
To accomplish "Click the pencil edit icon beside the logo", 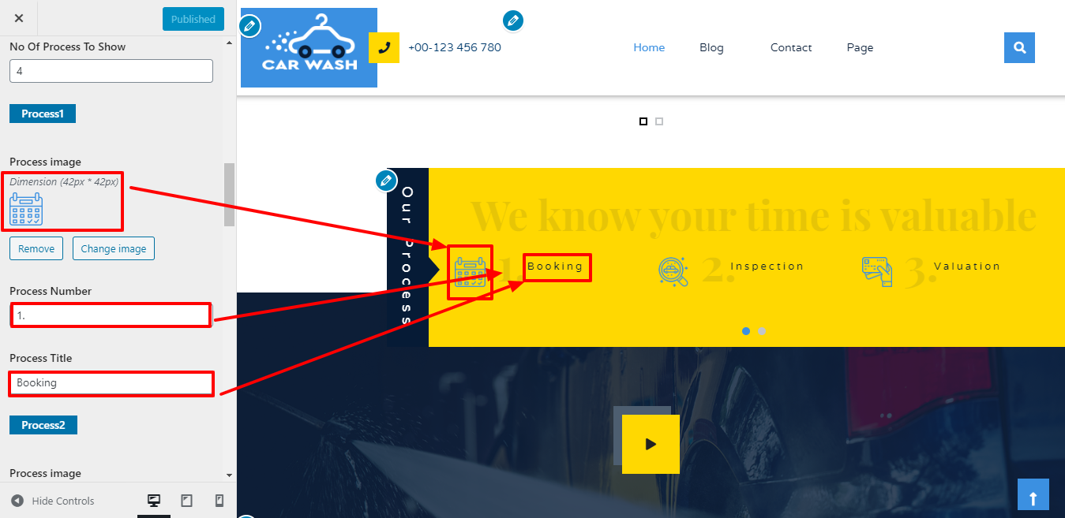I will point(249,25).
